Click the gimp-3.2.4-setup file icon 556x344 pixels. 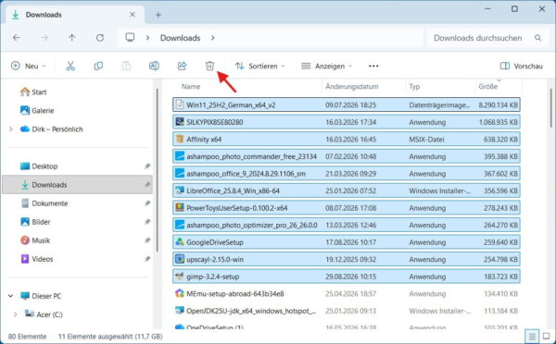click(180, 276)
